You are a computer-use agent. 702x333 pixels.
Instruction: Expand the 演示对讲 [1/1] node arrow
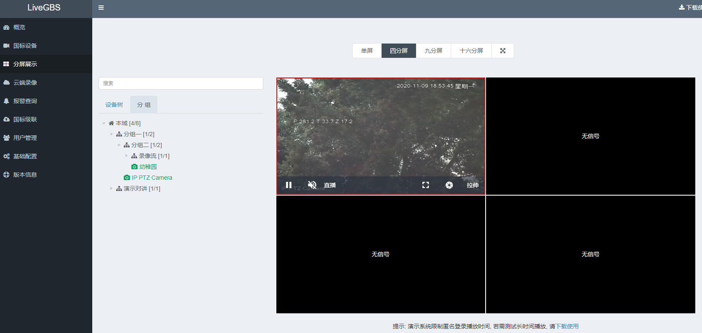click(x=111, y=188)
